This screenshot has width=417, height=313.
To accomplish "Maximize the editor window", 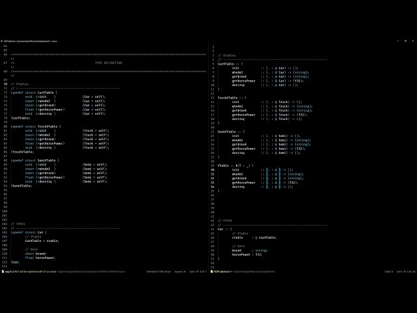I will point(405,41).
